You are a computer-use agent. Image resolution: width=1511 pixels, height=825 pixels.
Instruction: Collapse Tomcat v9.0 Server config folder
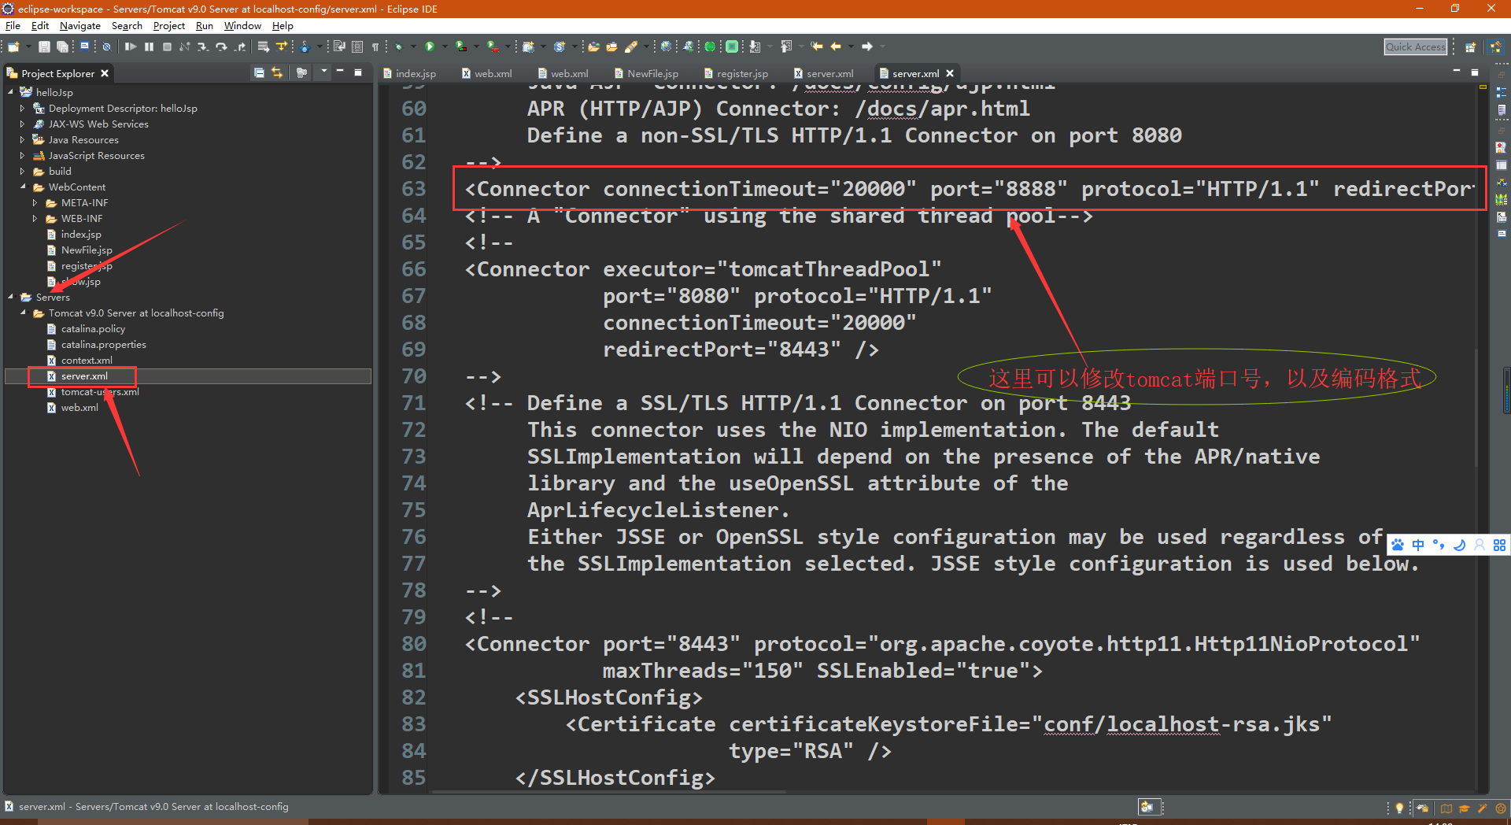tap(23, 313)
